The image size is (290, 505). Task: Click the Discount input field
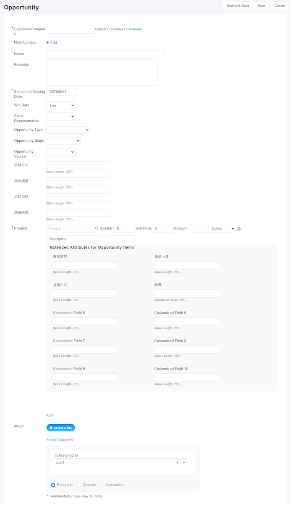(198, 229)
